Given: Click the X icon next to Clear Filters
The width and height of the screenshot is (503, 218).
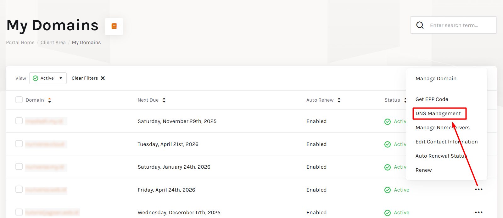Looking at the screenshot, I should (x=103, y=78).
